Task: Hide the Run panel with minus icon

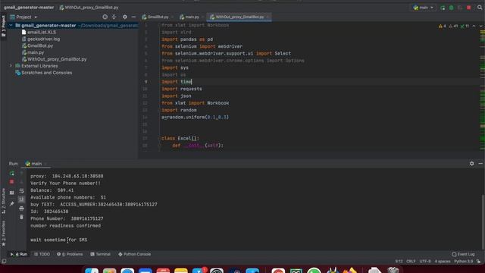Action: (480, 164)
